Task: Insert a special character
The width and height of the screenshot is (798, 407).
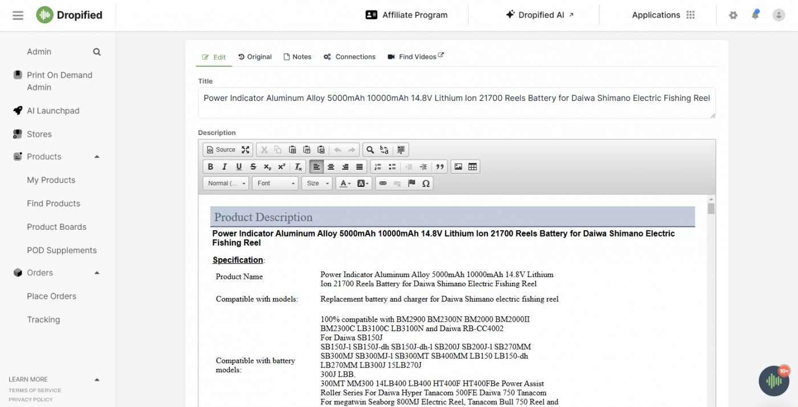Action: coord(426,183)
